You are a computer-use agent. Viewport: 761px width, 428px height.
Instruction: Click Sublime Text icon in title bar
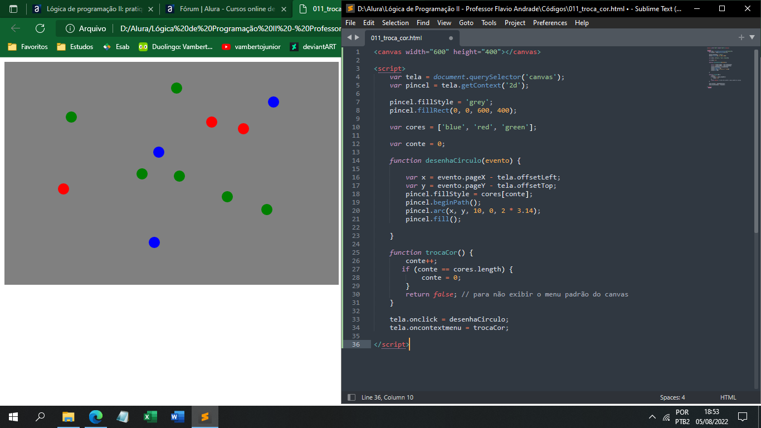[x=350, y=8]
